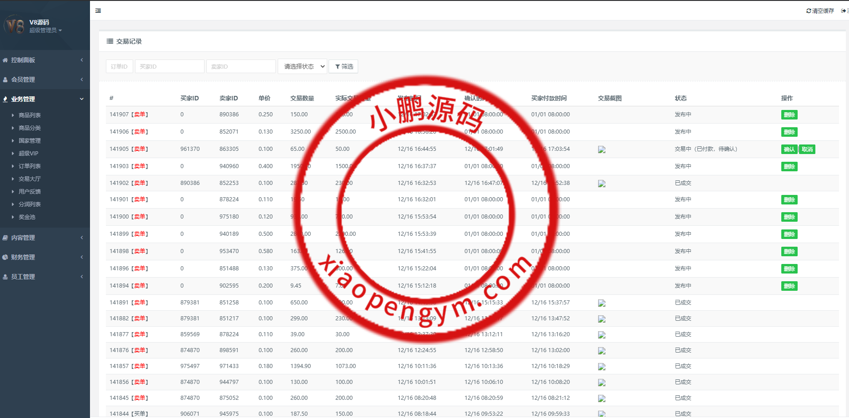Open 交易大厅 submenu item
This screenshot has height=418, width=849.
pyautogui.click(x=30, y=179)
